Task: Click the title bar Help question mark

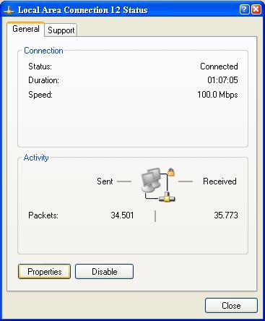Action: (x=244, y=9)
